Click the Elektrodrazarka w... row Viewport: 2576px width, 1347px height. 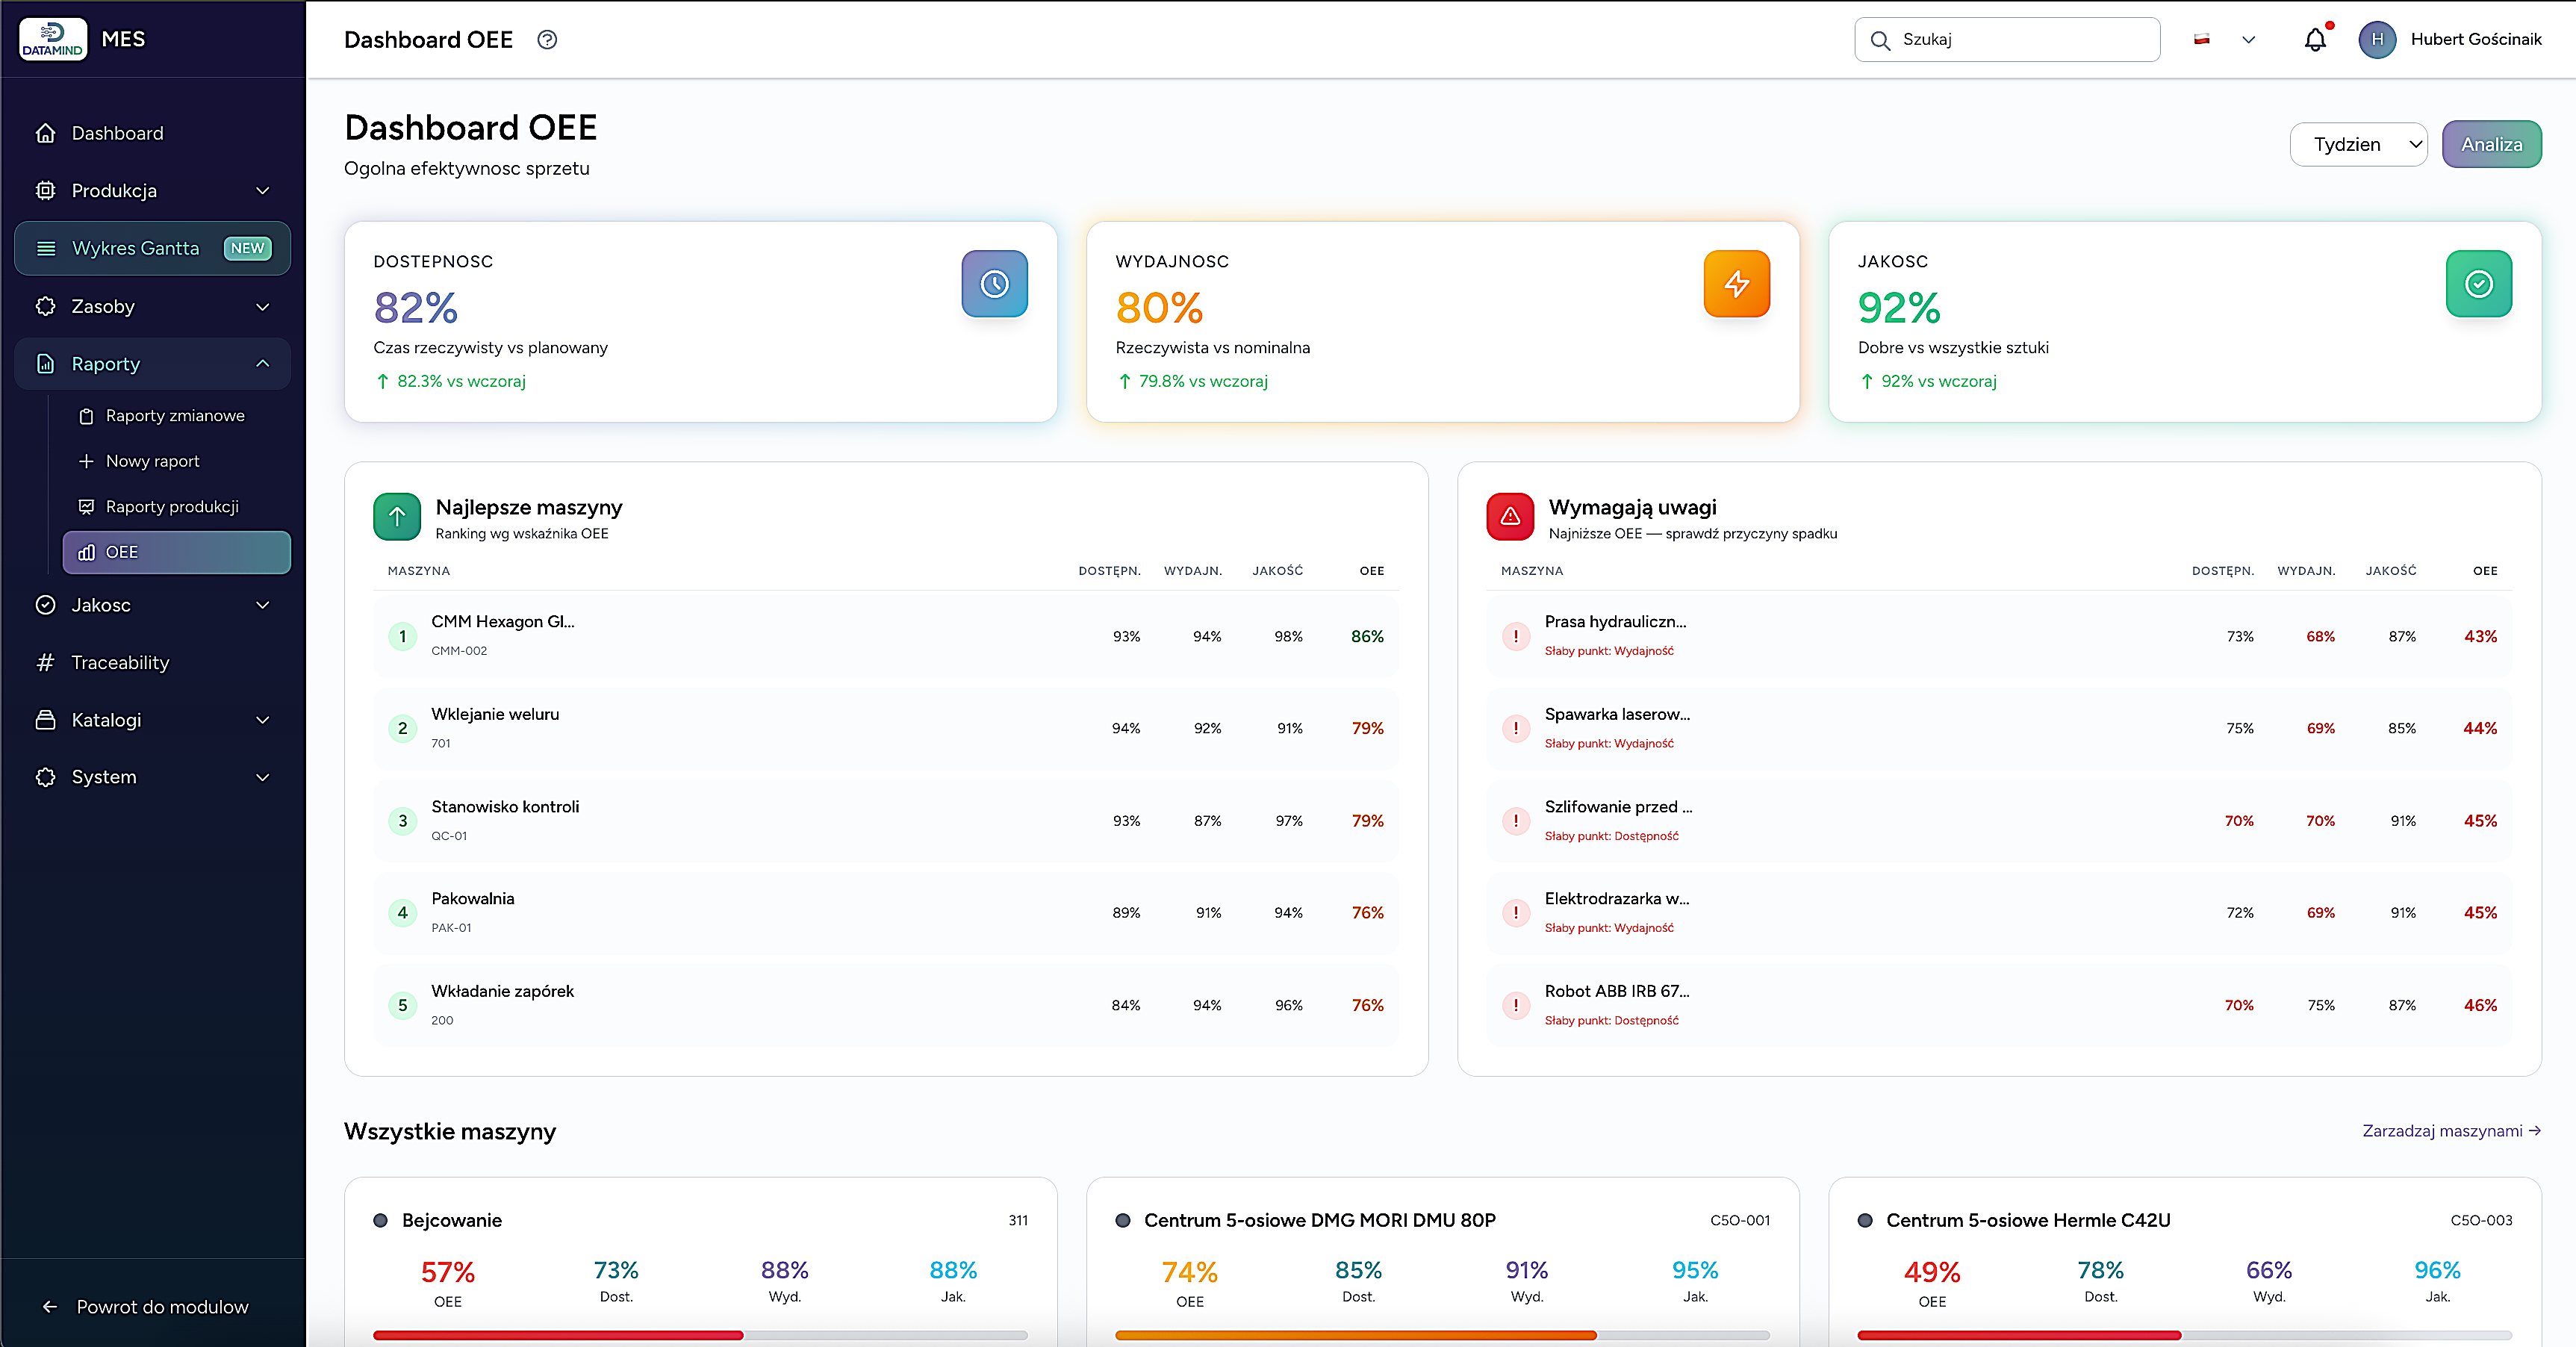tap(1999, 913)
